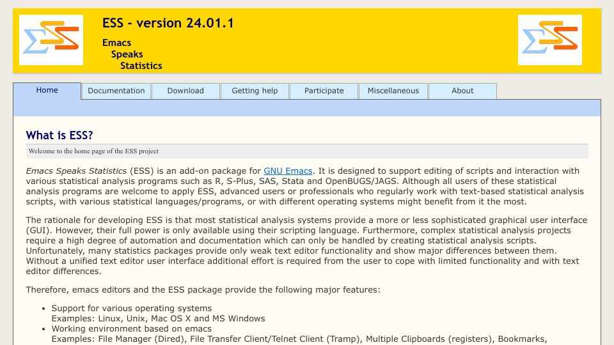The width and height of the screenshot is (614, 345).
Task: Click paragraph starting 'The rationale for developing ESS'
Action: (306, 245)
